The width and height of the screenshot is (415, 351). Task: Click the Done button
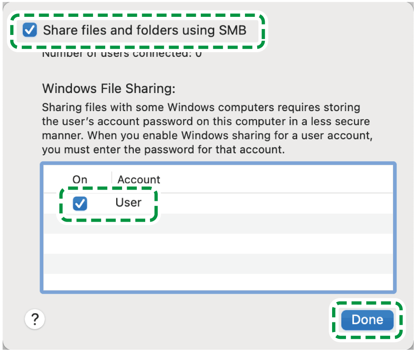click(367, 320)
